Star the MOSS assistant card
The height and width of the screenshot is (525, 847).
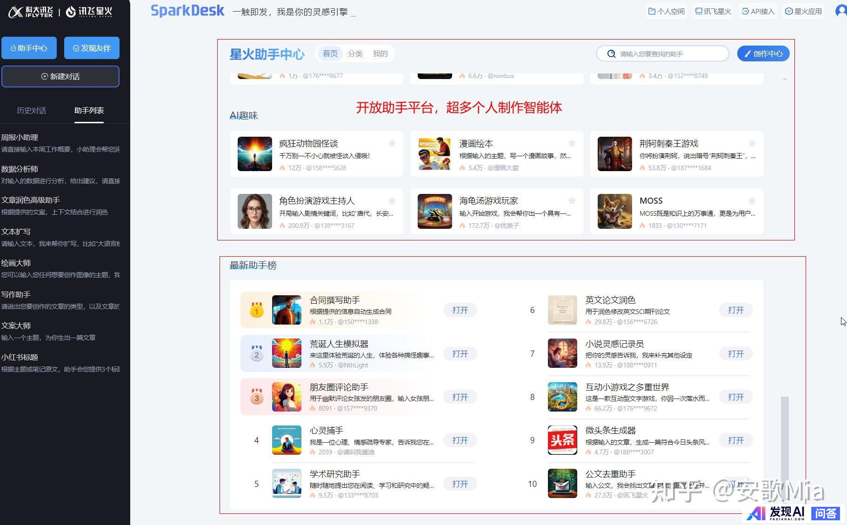(752, 201)
